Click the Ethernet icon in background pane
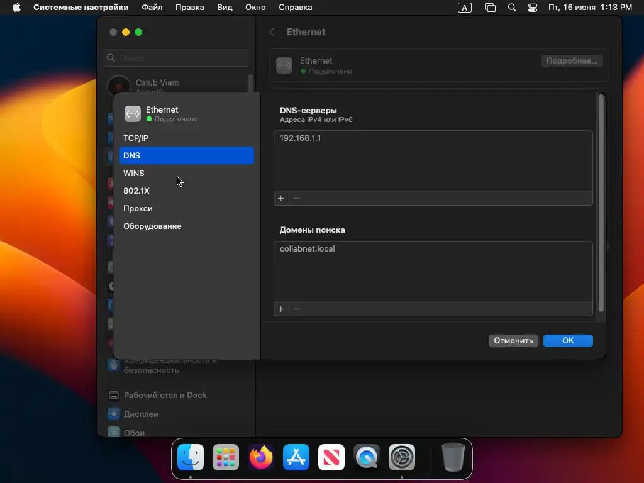The image size is (644, 483). click(284, 65)
